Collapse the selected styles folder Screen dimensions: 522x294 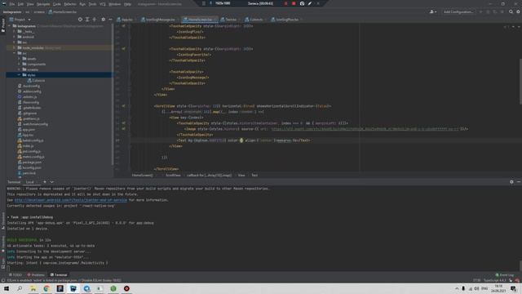click(19, 75)
